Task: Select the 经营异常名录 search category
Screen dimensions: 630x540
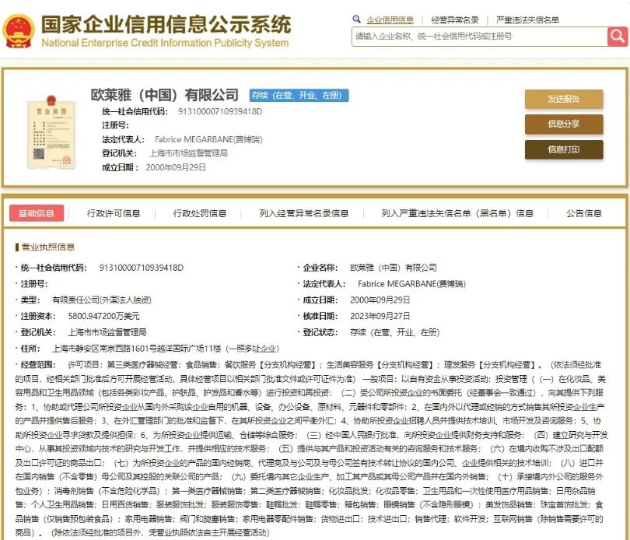Action: coord(455,19)
